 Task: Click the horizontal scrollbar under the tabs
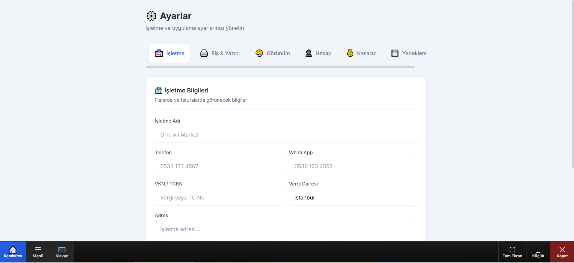(280, 67)
